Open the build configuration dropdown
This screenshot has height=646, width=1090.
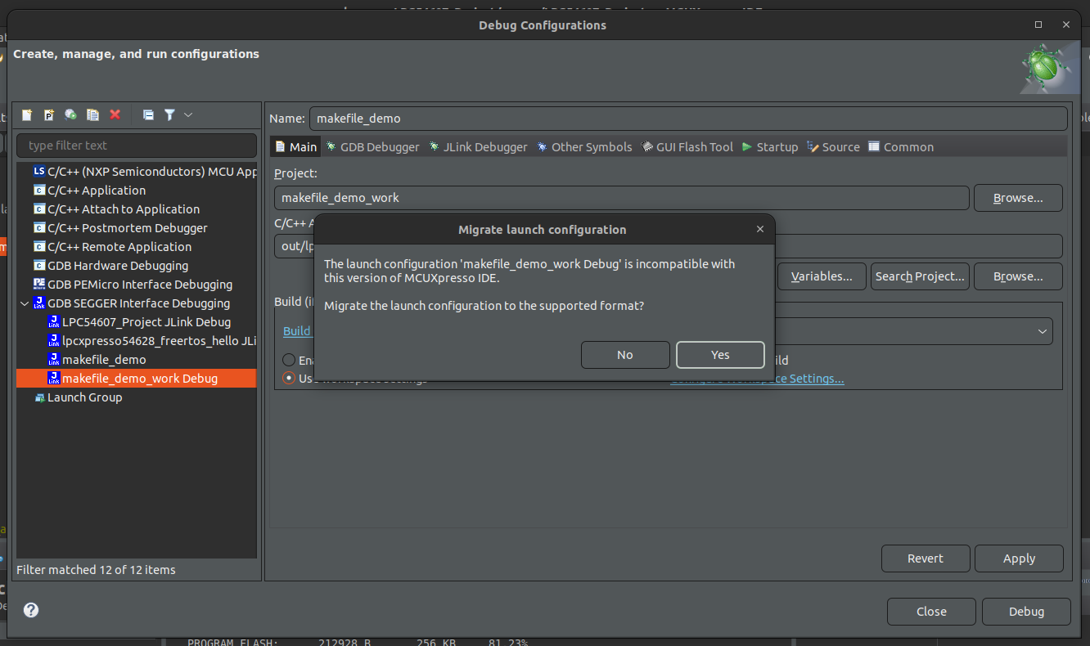1043,331
